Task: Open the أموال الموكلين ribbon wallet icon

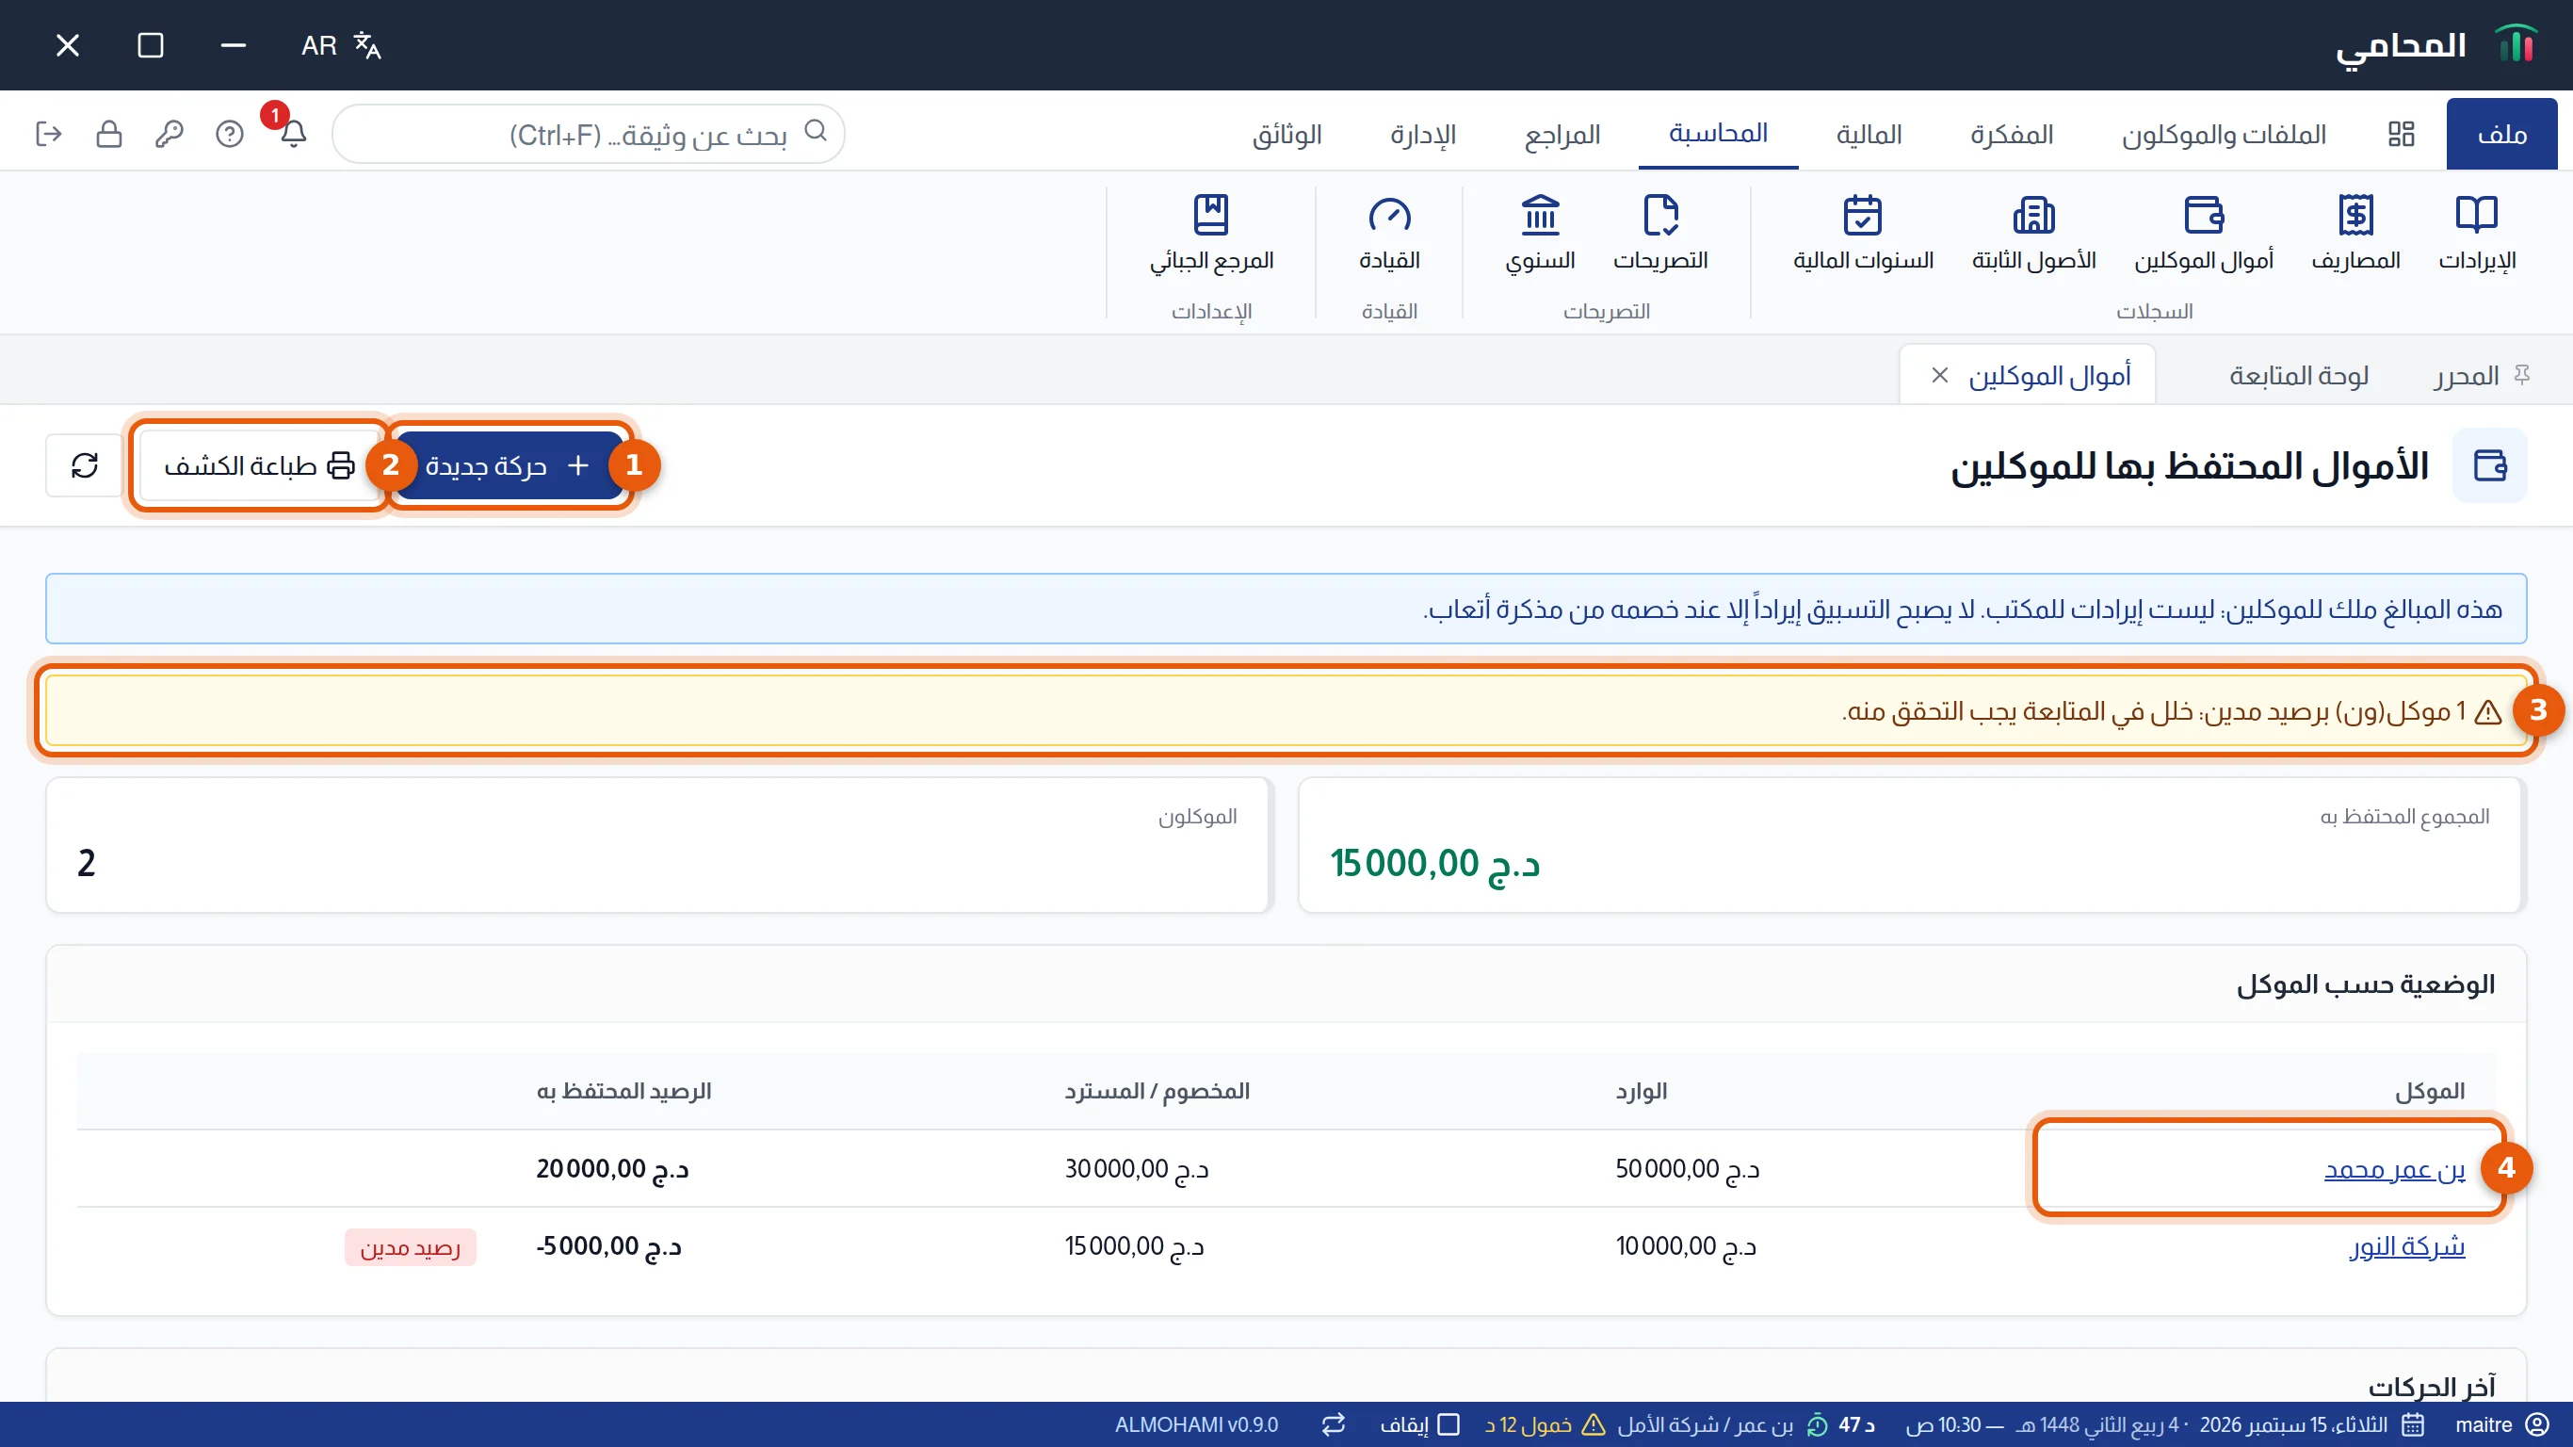Action: [2204, 234]
